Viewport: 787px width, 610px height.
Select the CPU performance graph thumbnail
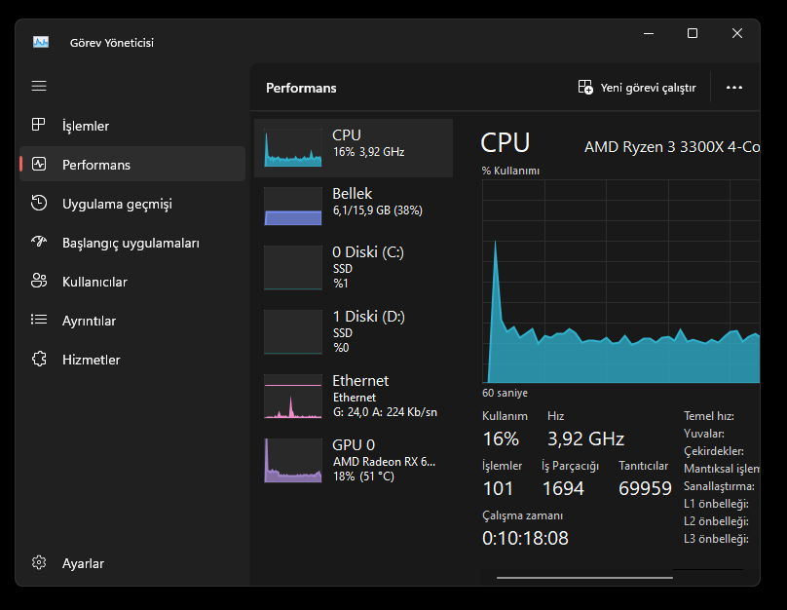[292, 148]
